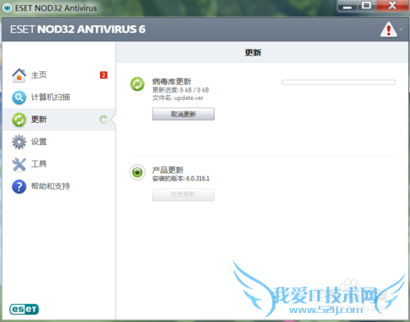The width and height of the screenshot is (410, 322).
Task: Click the ESET logo at bottom left
Action: (x=24, y=309)
